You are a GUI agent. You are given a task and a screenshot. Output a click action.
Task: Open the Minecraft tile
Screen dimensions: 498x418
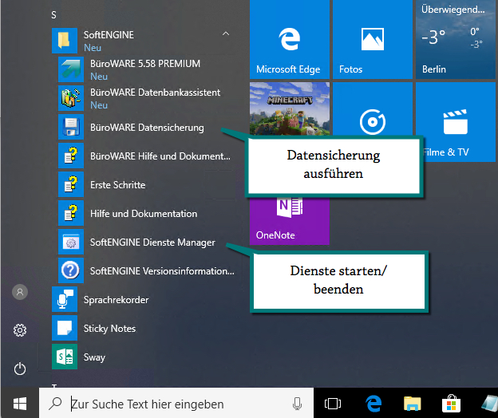click(288, 113)
